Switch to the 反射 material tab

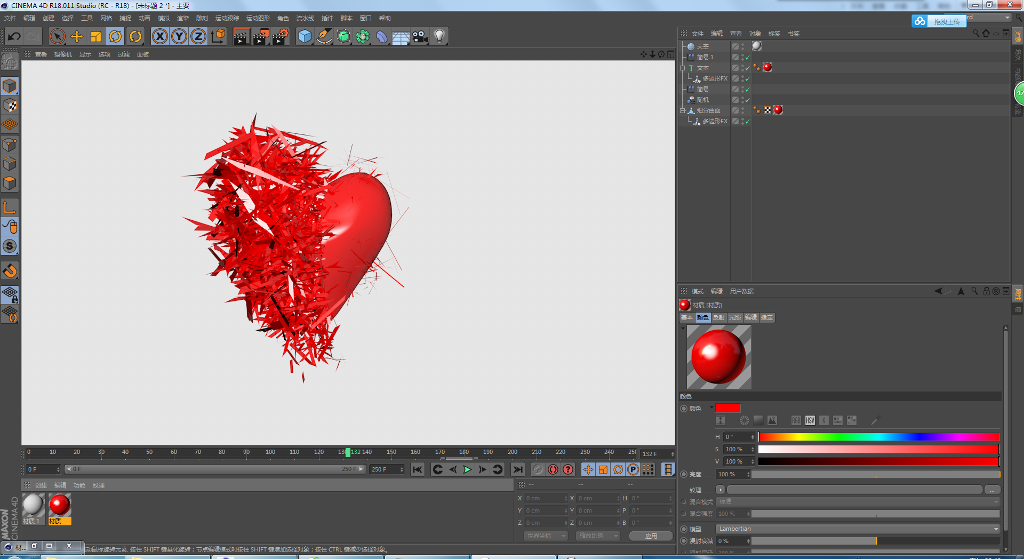tap(718, 318)
